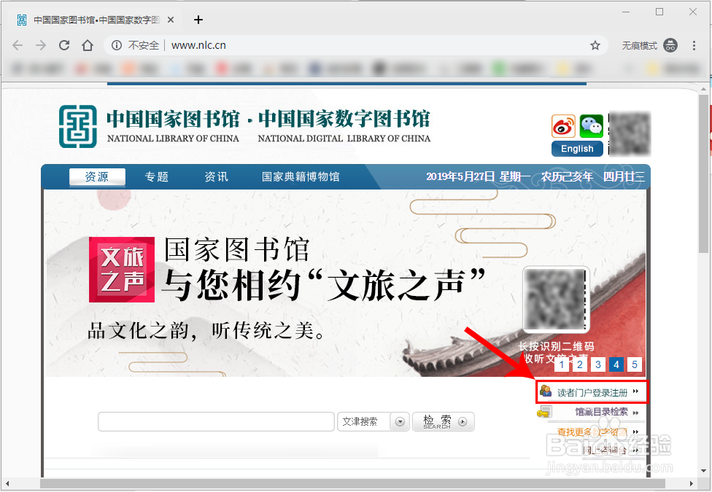Click the horizontal scrollbar left arrow

click(x=7, y=483)
